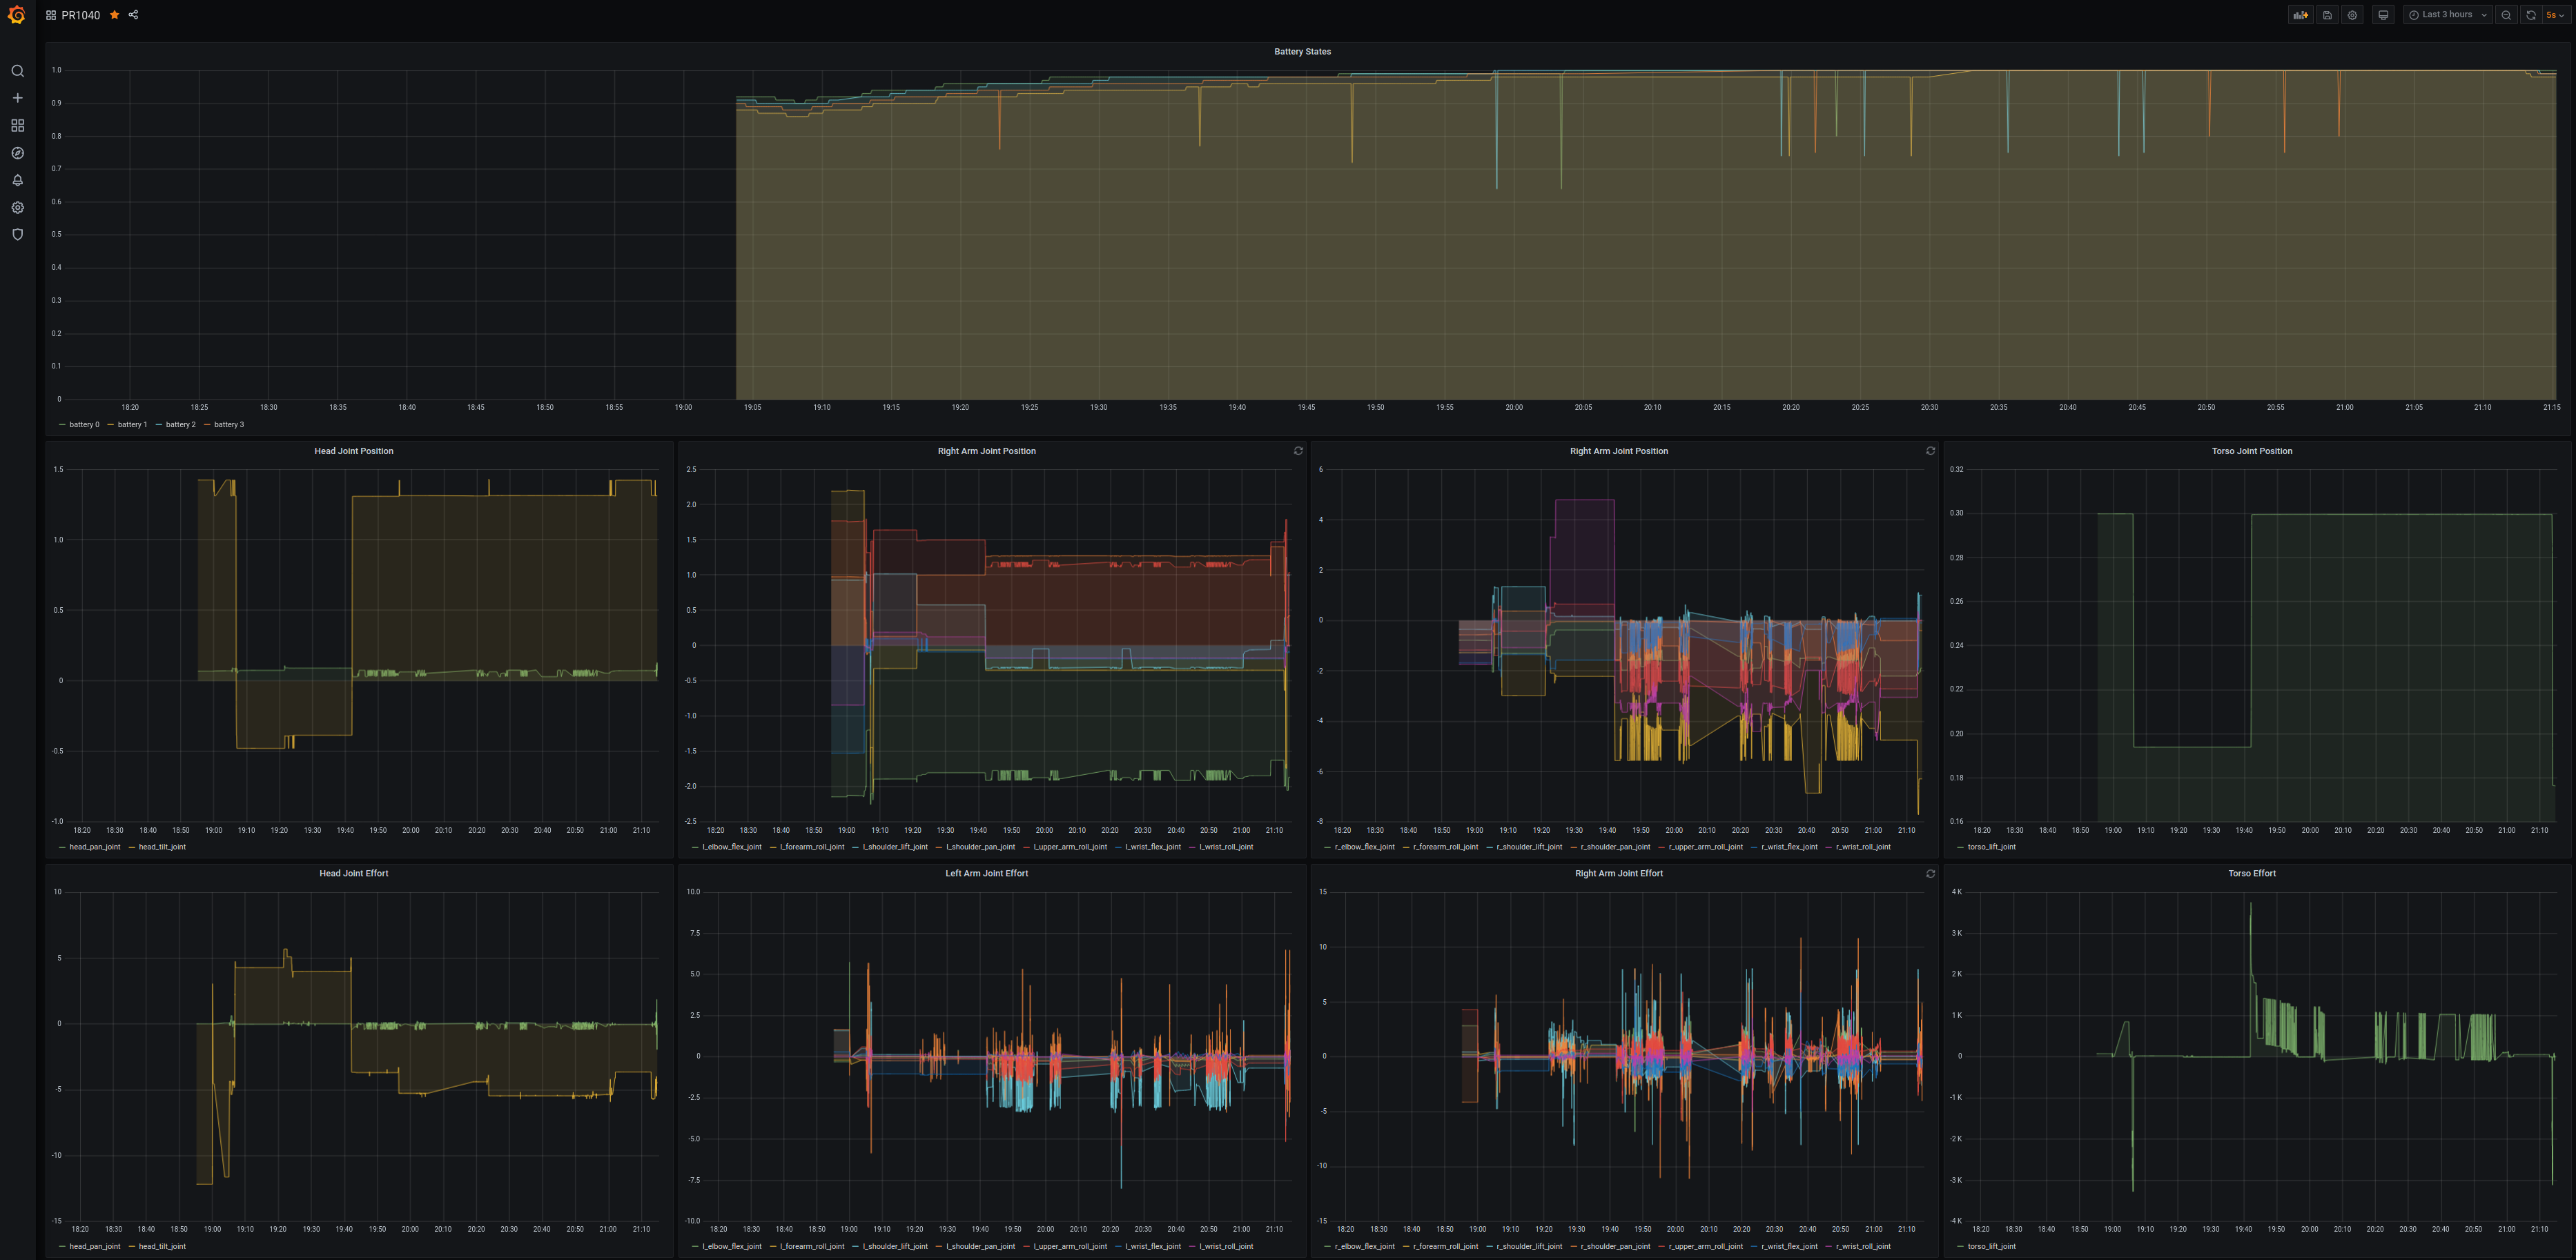Open the Alerting bell icon in sidebar
The image size is (2576, 1260).
17,180
